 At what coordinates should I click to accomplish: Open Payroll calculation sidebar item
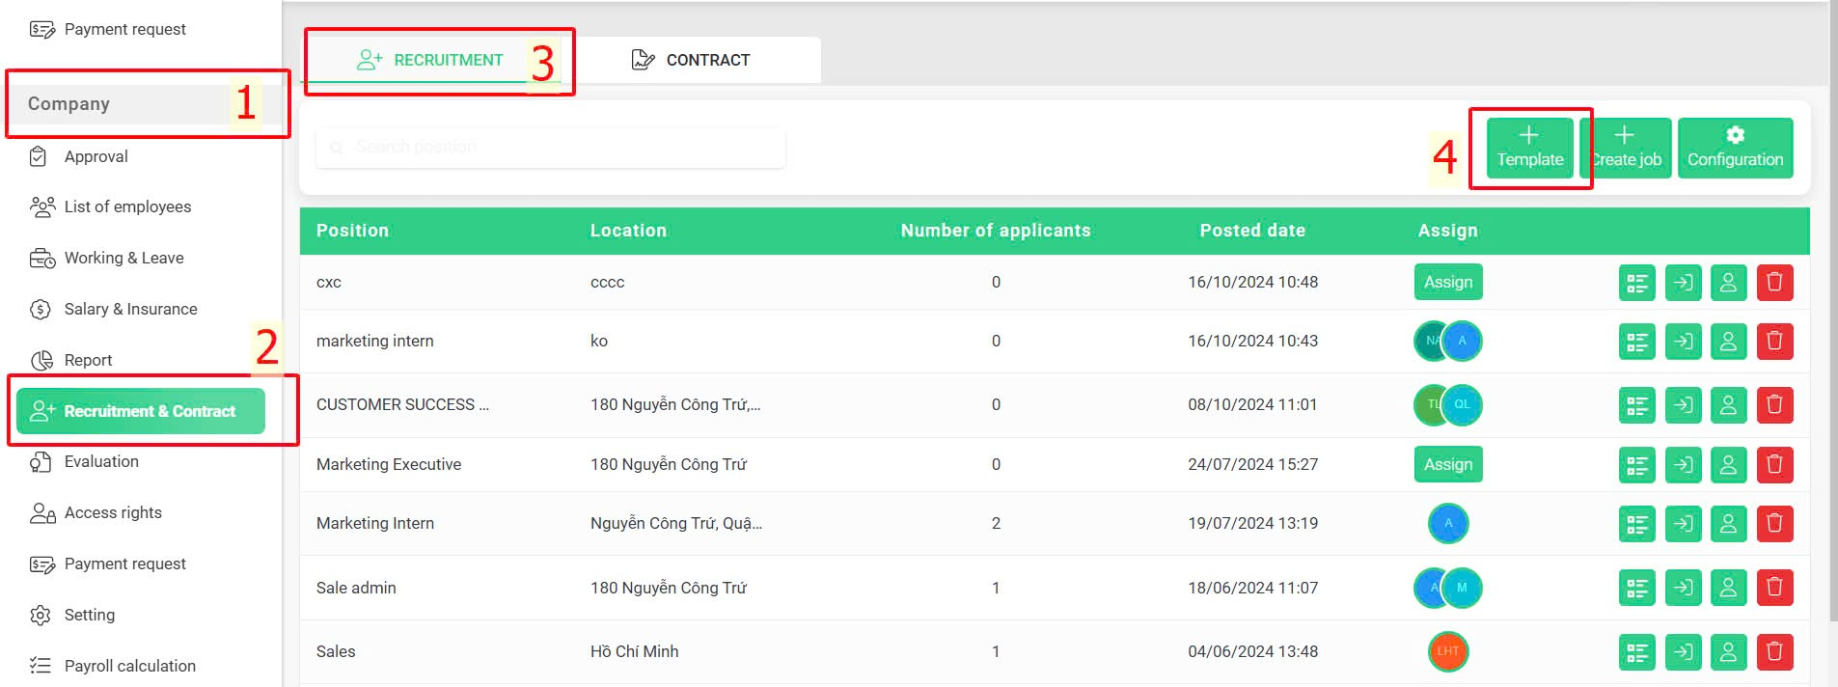click(x=129, y=666)
